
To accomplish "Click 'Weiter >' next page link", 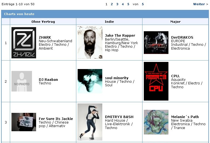I will tap(200, 4).
